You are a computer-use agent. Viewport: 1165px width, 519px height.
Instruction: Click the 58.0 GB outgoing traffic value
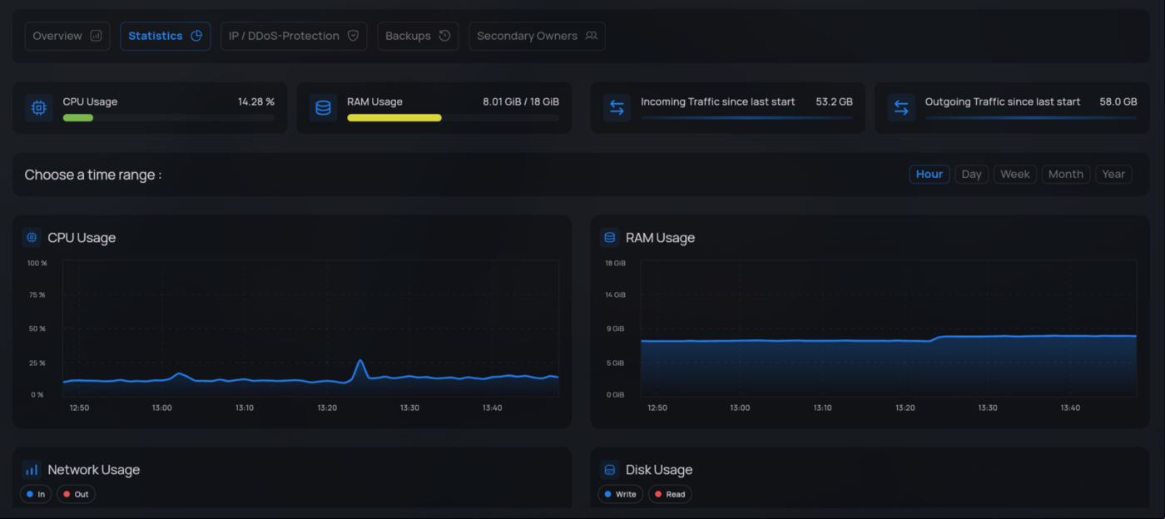pyautogui.click(x=1118, y=101)
